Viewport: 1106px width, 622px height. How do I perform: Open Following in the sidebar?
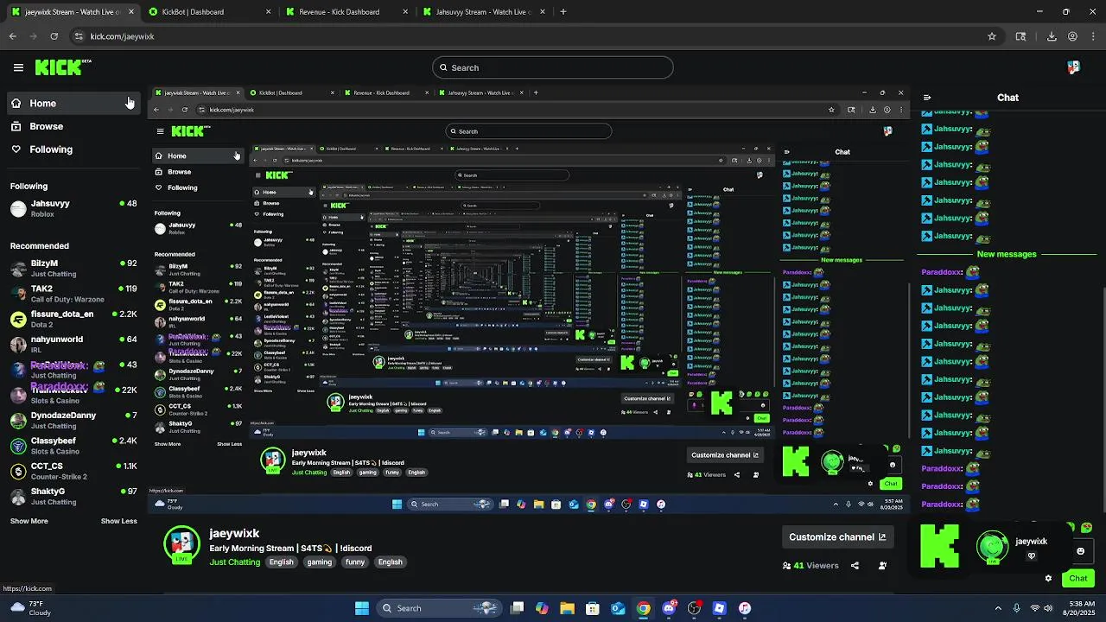[x=73, y=149]
